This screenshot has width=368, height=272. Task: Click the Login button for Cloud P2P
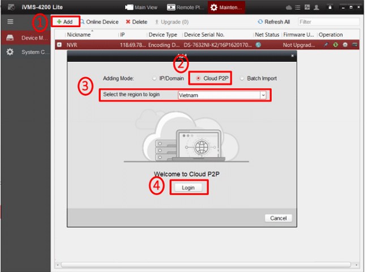coord(188,188)
